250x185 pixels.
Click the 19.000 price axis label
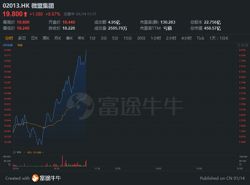click(7, 99)
